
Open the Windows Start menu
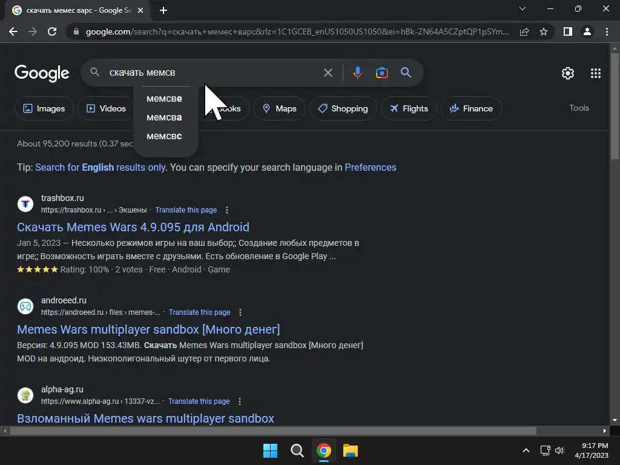[270, 450]
